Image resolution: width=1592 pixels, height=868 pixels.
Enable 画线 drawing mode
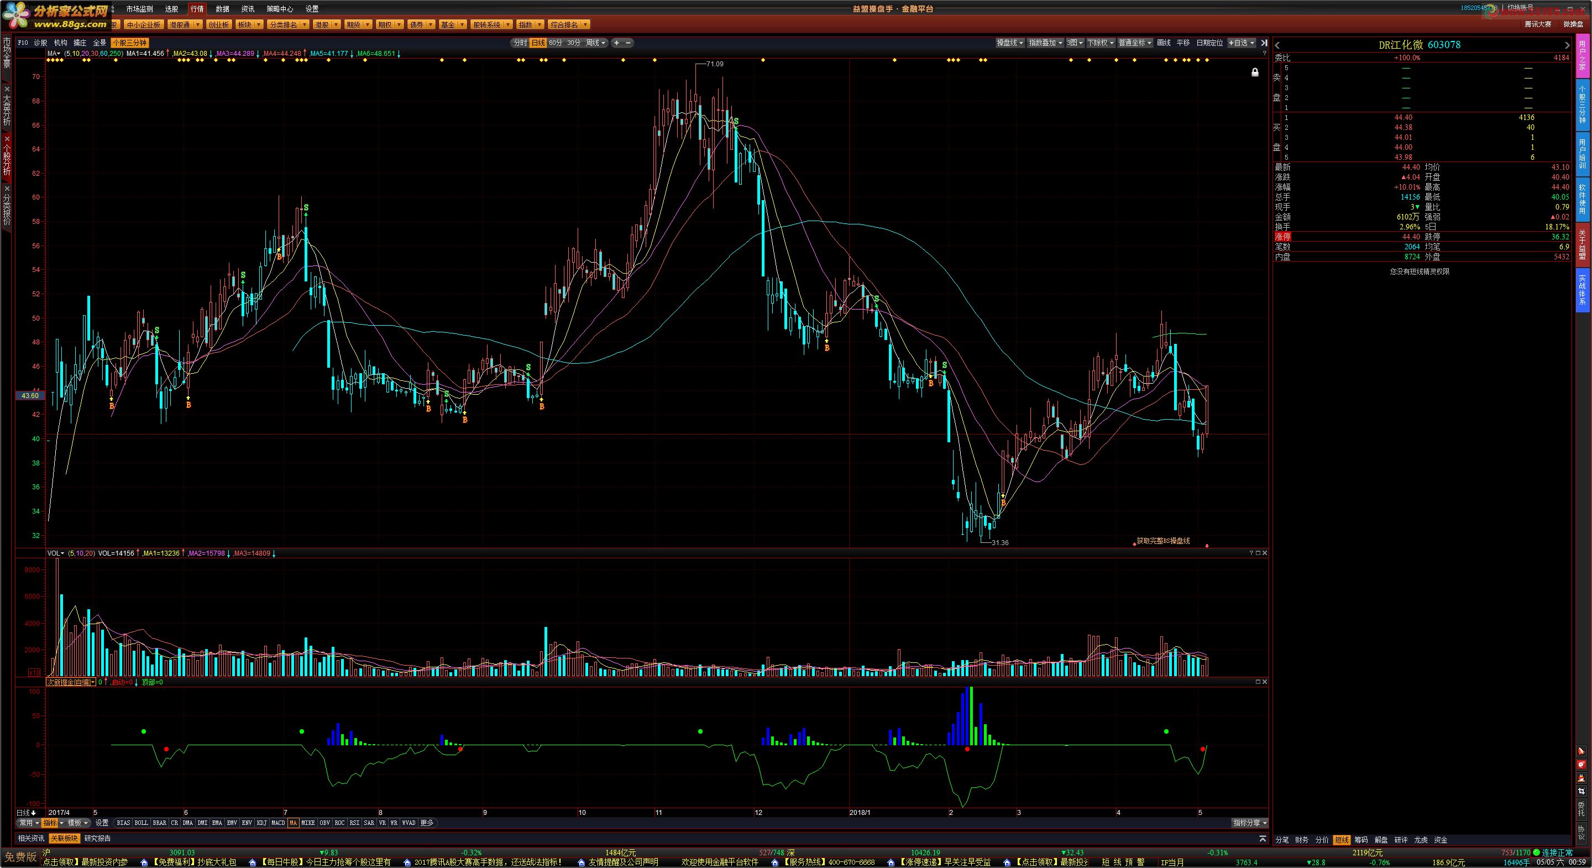tap(1164, 43)
